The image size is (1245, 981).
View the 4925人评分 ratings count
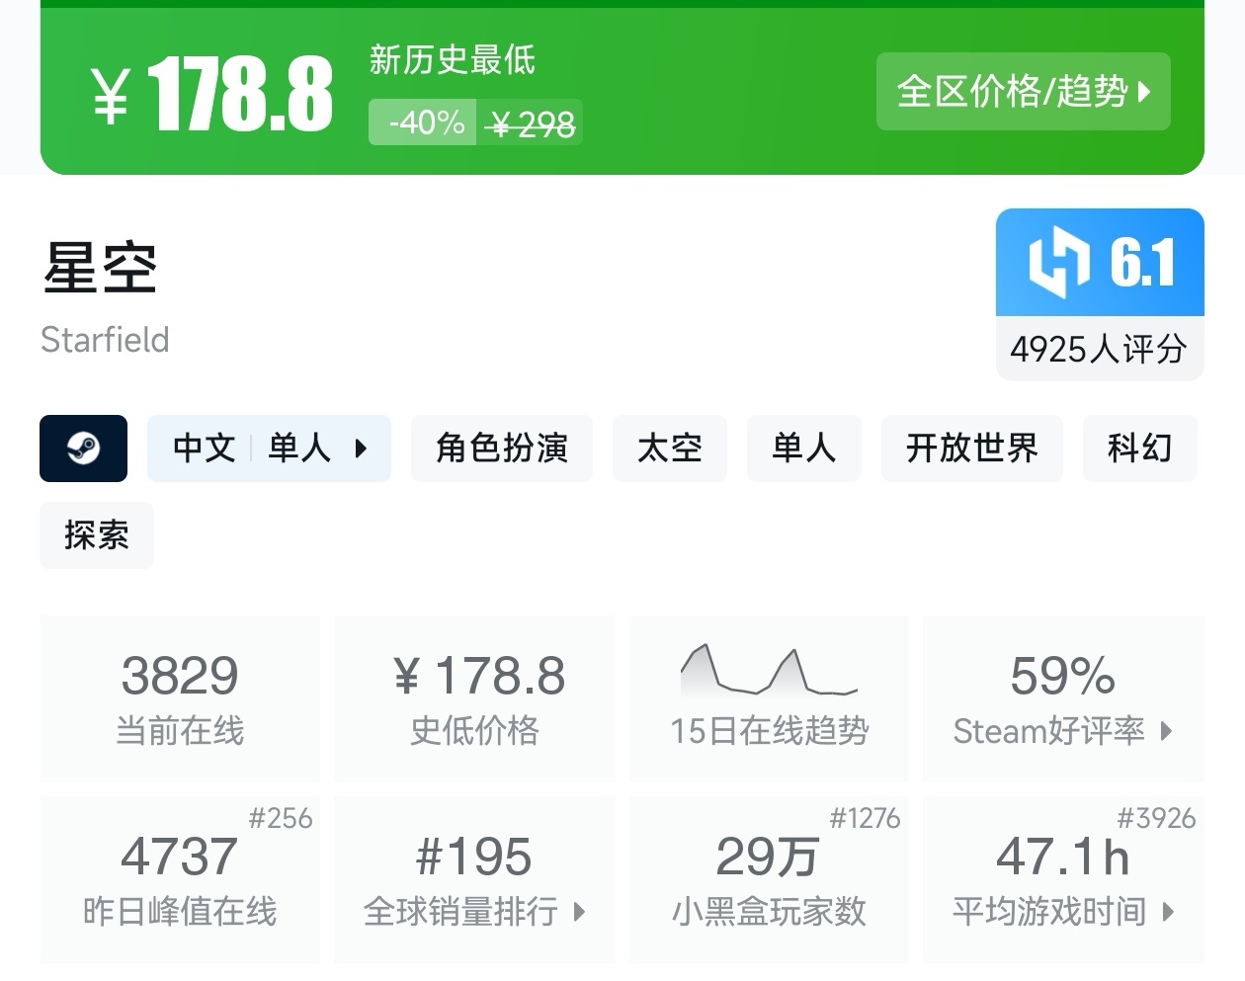tap(1100, 349)
